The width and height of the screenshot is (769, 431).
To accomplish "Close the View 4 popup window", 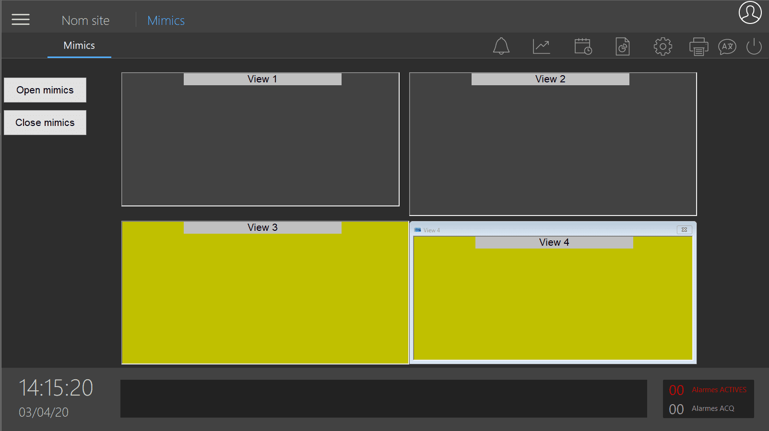I will (684, 230).
